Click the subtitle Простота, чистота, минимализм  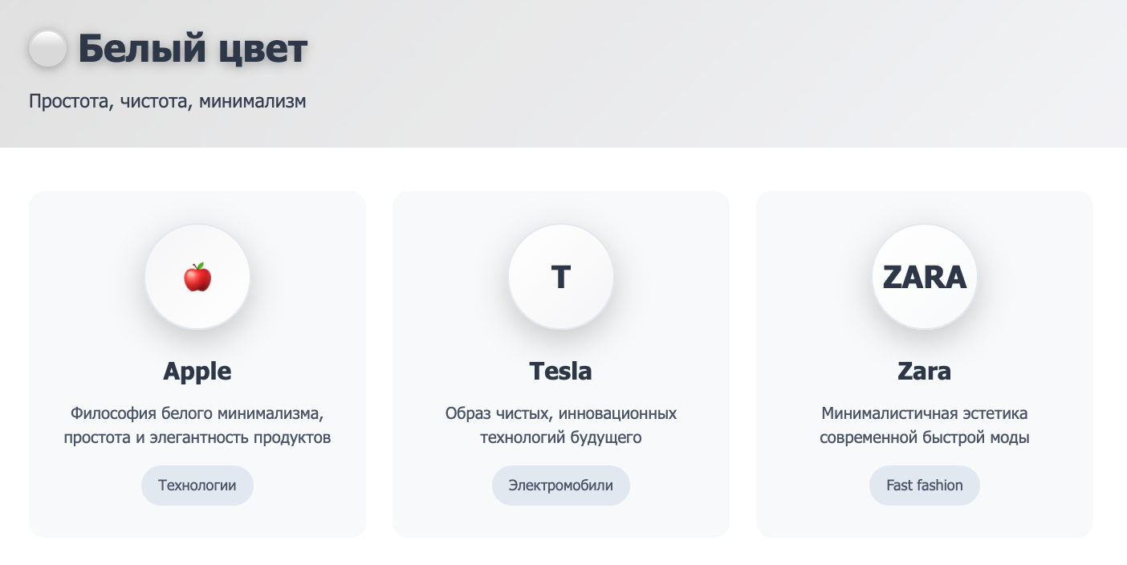(168, 102)
